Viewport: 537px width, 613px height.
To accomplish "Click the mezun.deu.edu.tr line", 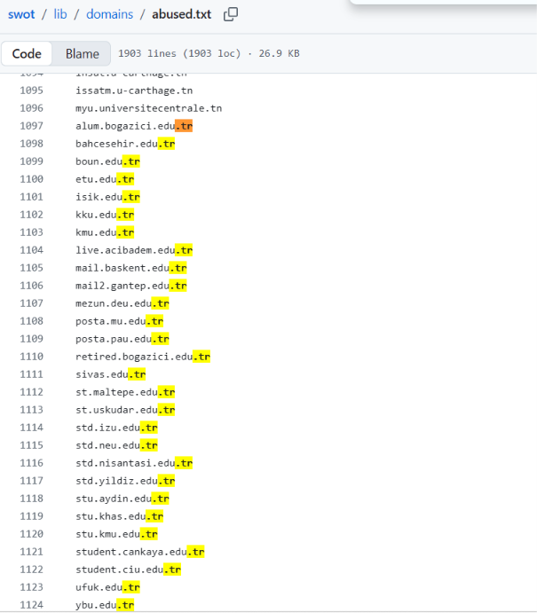I will [x=122, y=303].
